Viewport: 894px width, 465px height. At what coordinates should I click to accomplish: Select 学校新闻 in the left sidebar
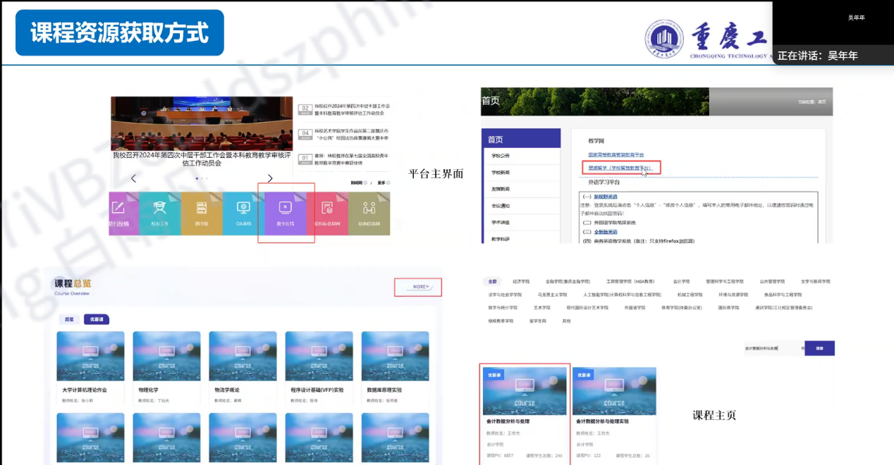click(x=500, y=173)
